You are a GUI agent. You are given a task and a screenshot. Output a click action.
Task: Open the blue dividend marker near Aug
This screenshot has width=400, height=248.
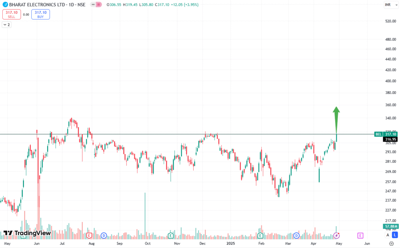[x=104, y=235]
